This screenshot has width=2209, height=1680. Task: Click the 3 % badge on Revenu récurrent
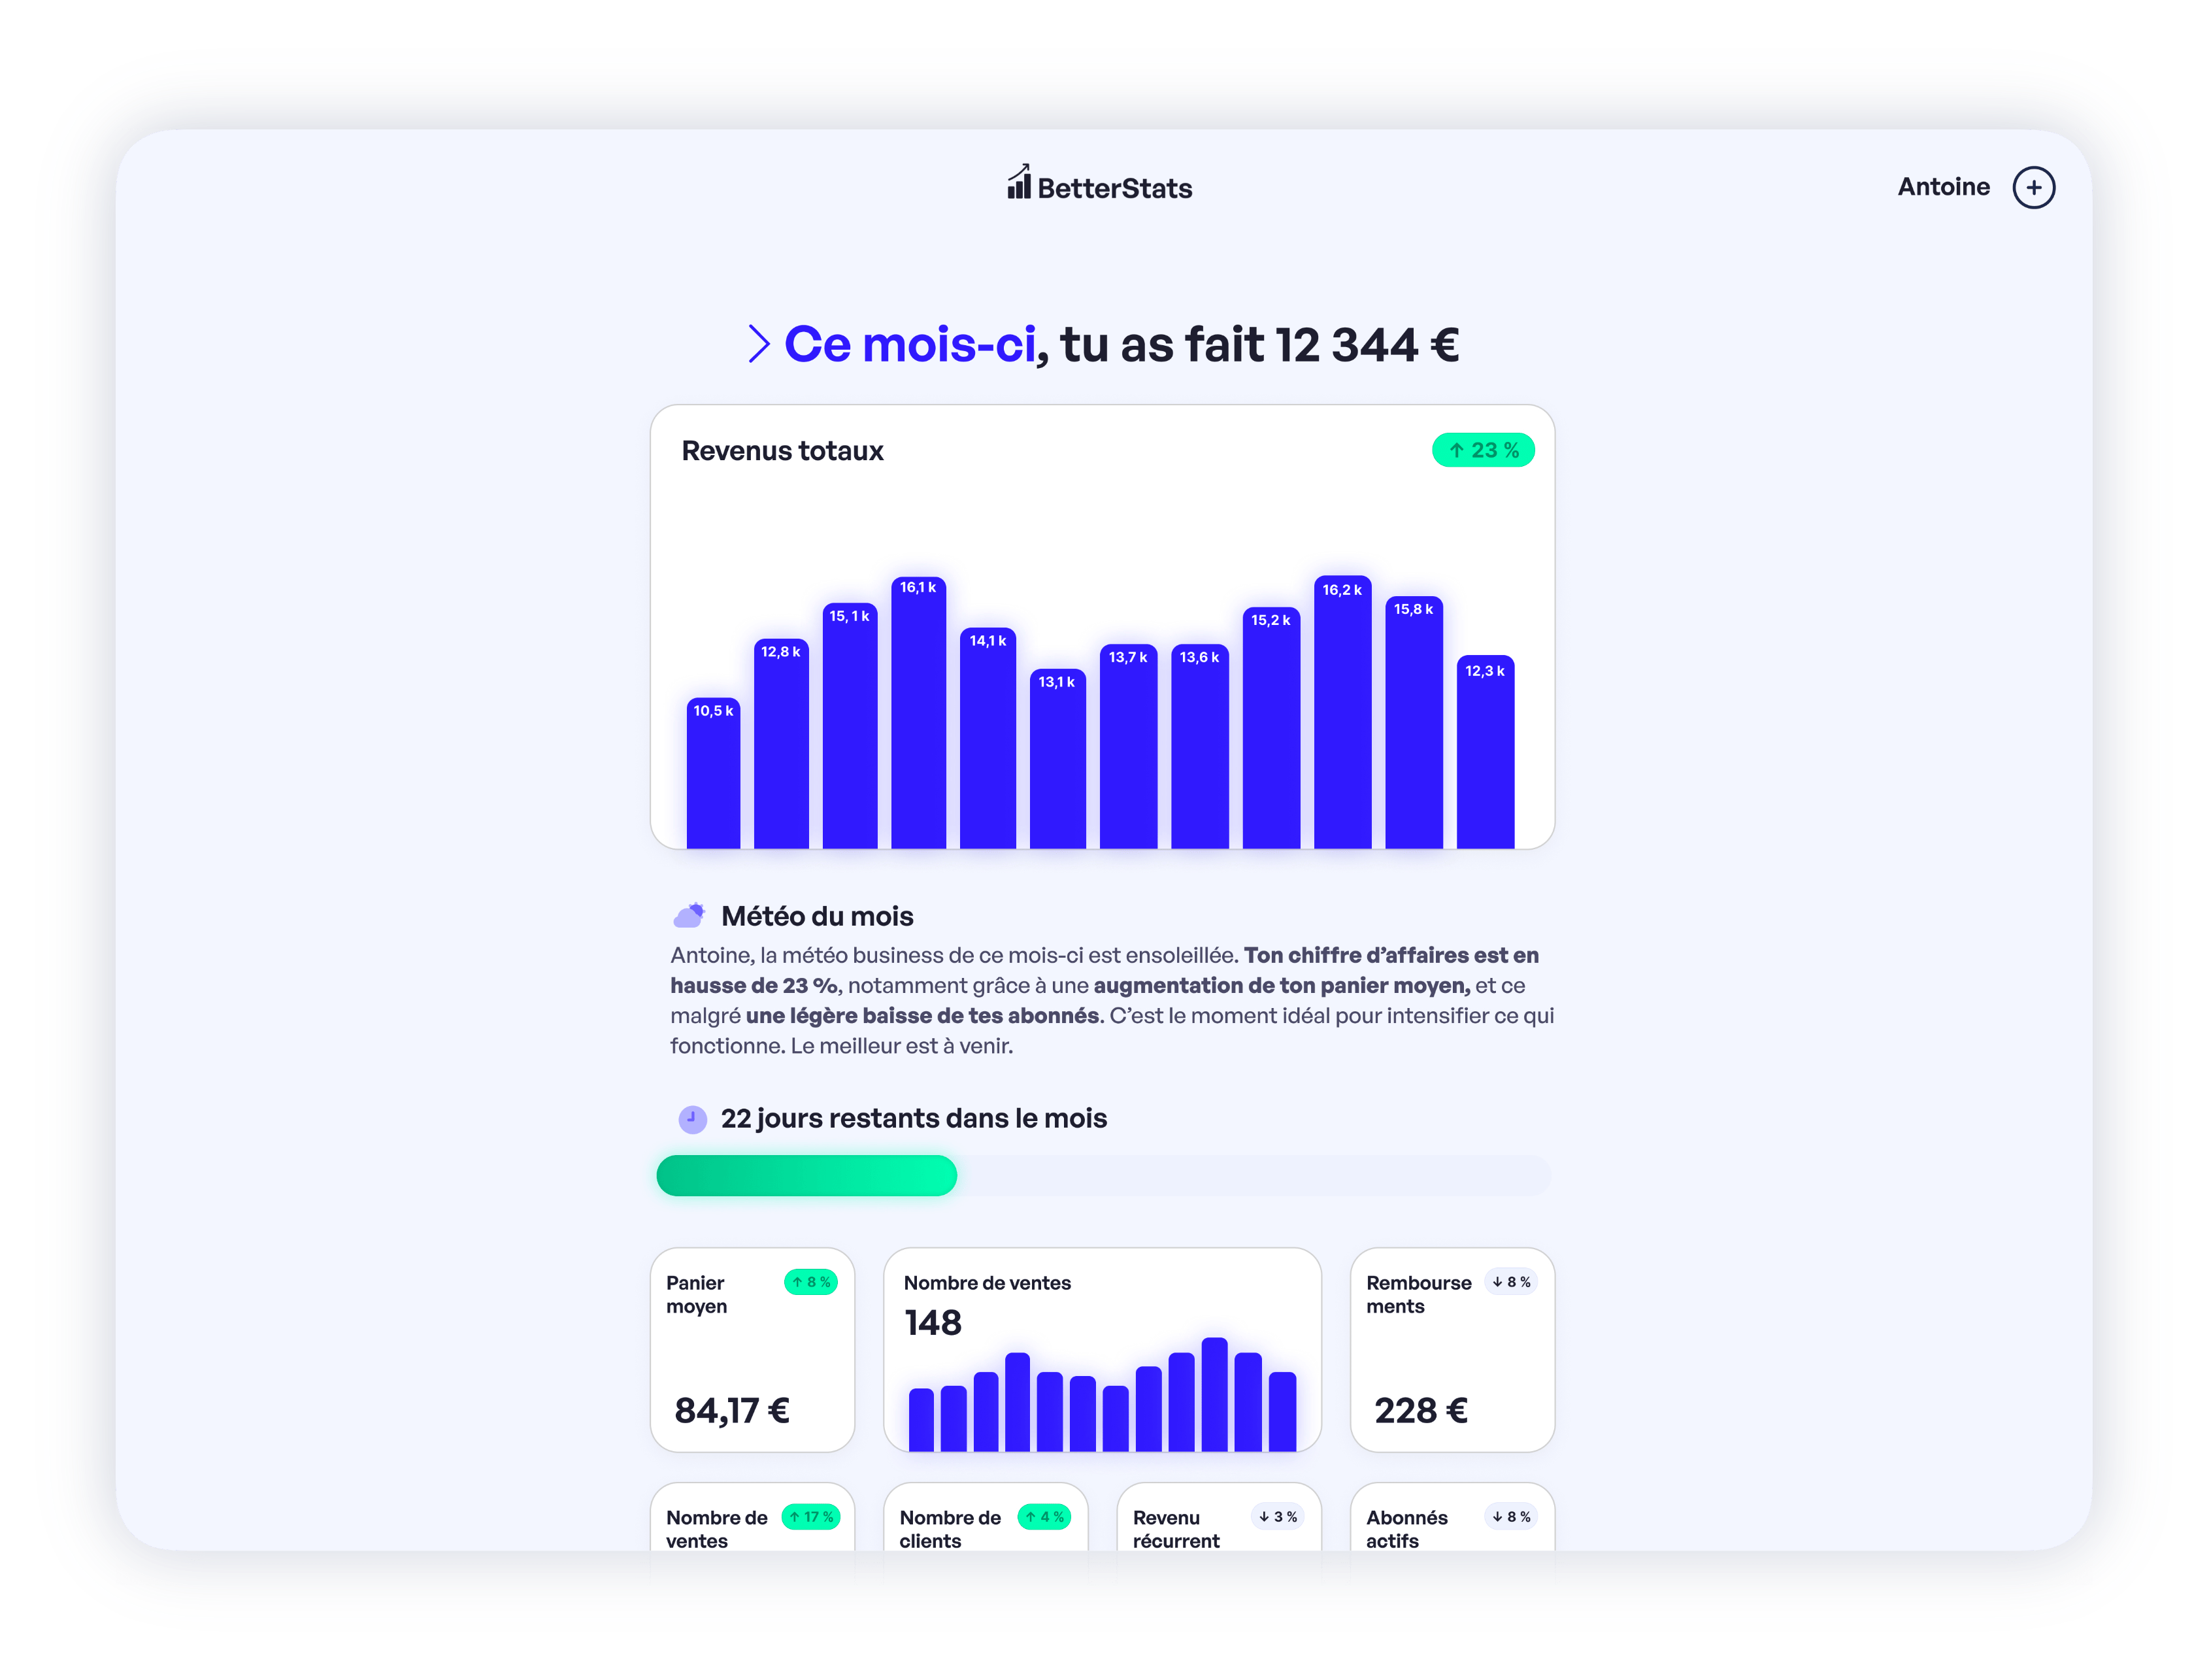[x=1278, y=1517]
